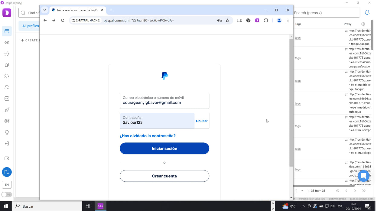387x211 pixels.
Task: Click the Dolphin profiles table vertical scrollbar
Action: (372, 35)
